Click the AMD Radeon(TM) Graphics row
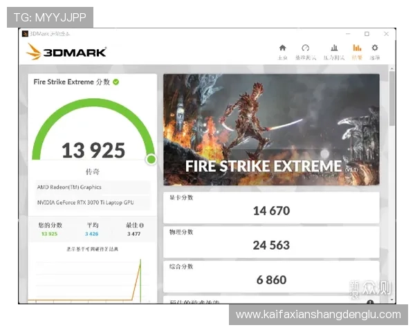This screenshot has height=332, width=415. click(x=93, y=187)
